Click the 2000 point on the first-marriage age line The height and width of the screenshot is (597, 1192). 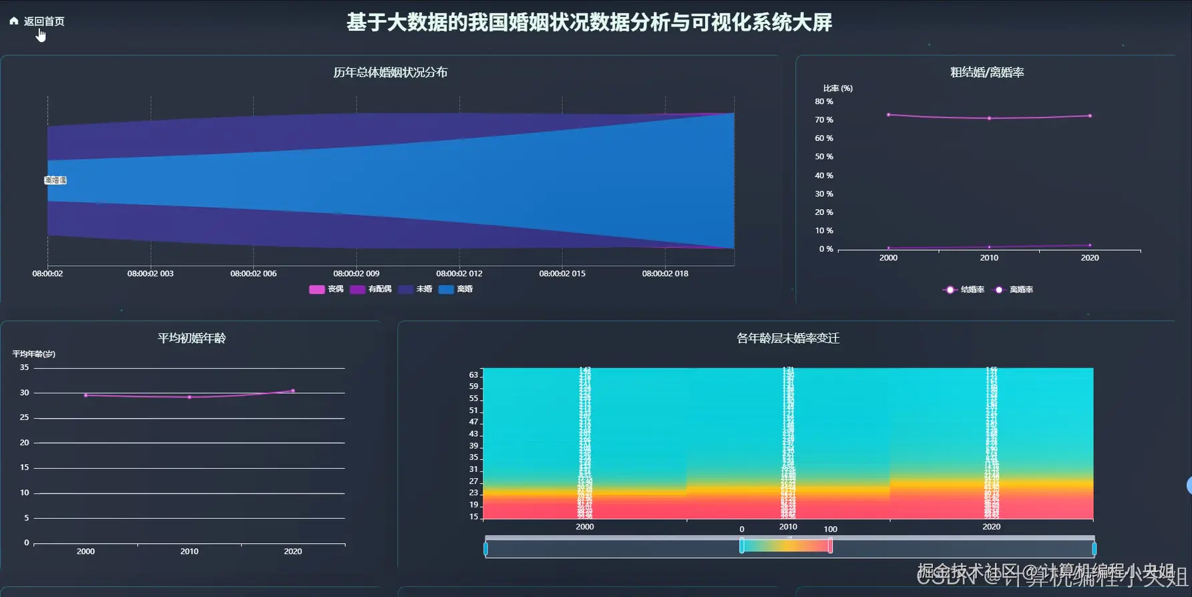point(85,395)
